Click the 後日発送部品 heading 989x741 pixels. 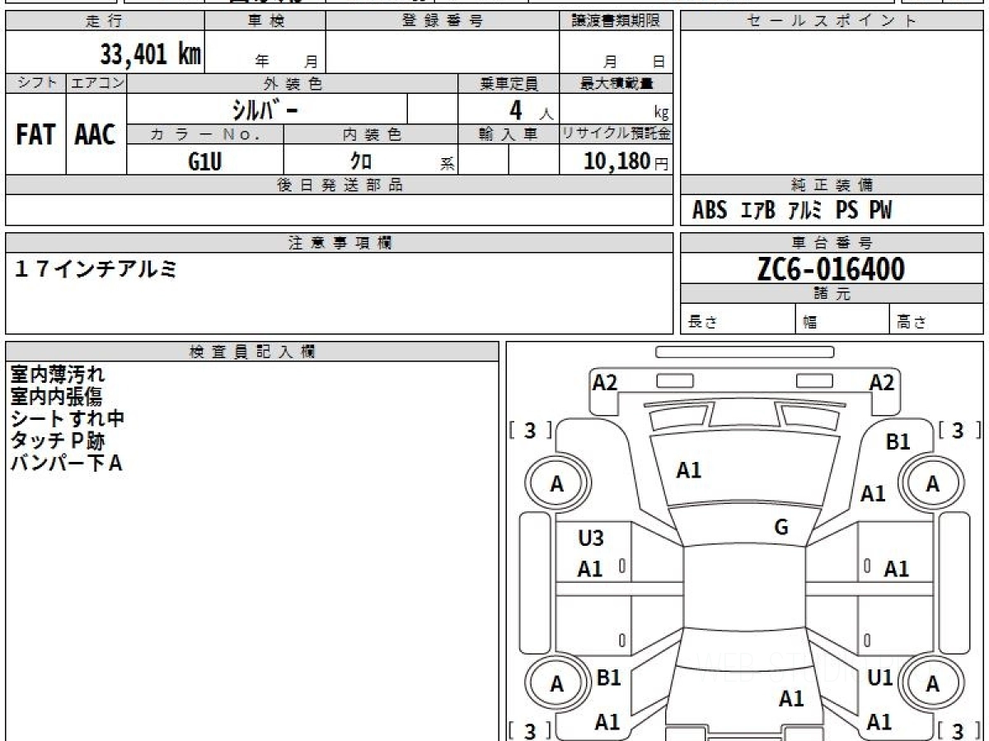pyautogui.click(x=340, y=185)
